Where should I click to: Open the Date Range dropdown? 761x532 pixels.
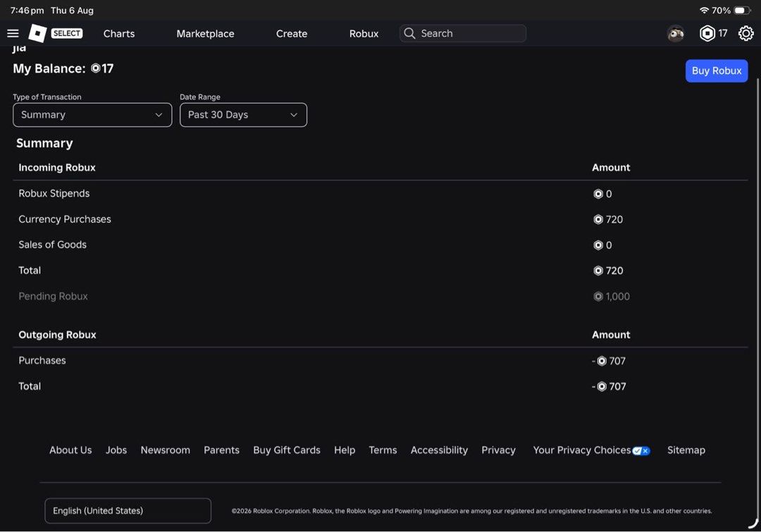pos(243,115)
